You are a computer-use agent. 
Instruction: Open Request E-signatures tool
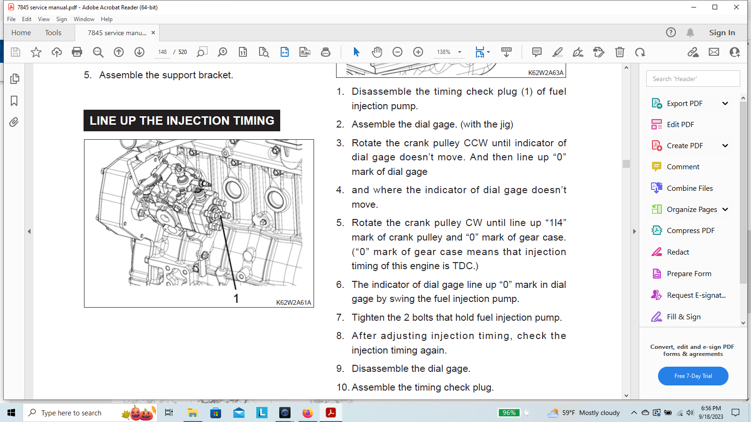point(688,295)
